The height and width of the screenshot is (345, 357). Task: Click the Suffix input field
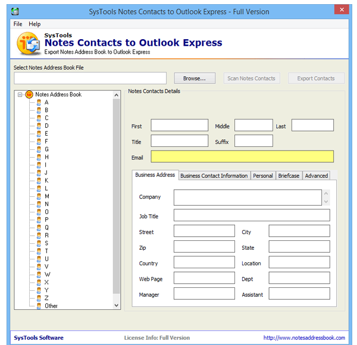253,141
